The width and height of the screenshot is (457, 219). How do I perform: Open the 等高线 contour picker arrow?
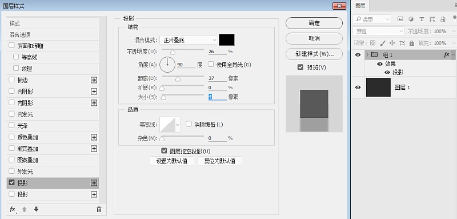coord(178,125)
